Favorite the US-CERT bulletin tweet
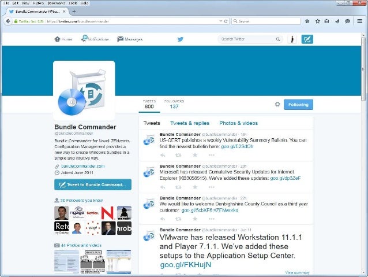 tap(195, 155)
